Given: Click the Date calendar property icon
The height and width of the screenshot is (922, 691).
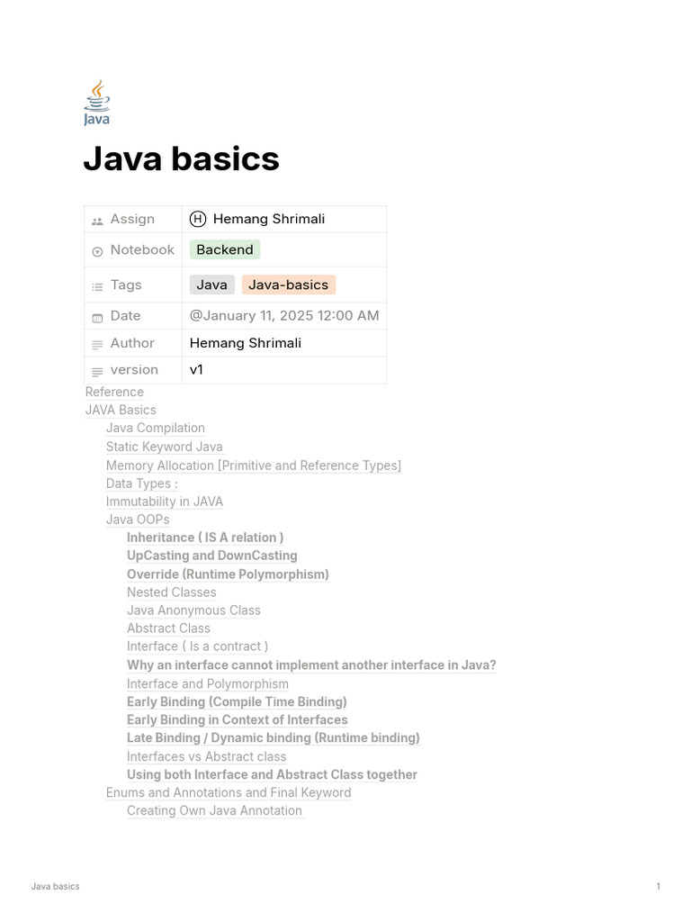Looking at the screenshot, I should pos(97,317).
